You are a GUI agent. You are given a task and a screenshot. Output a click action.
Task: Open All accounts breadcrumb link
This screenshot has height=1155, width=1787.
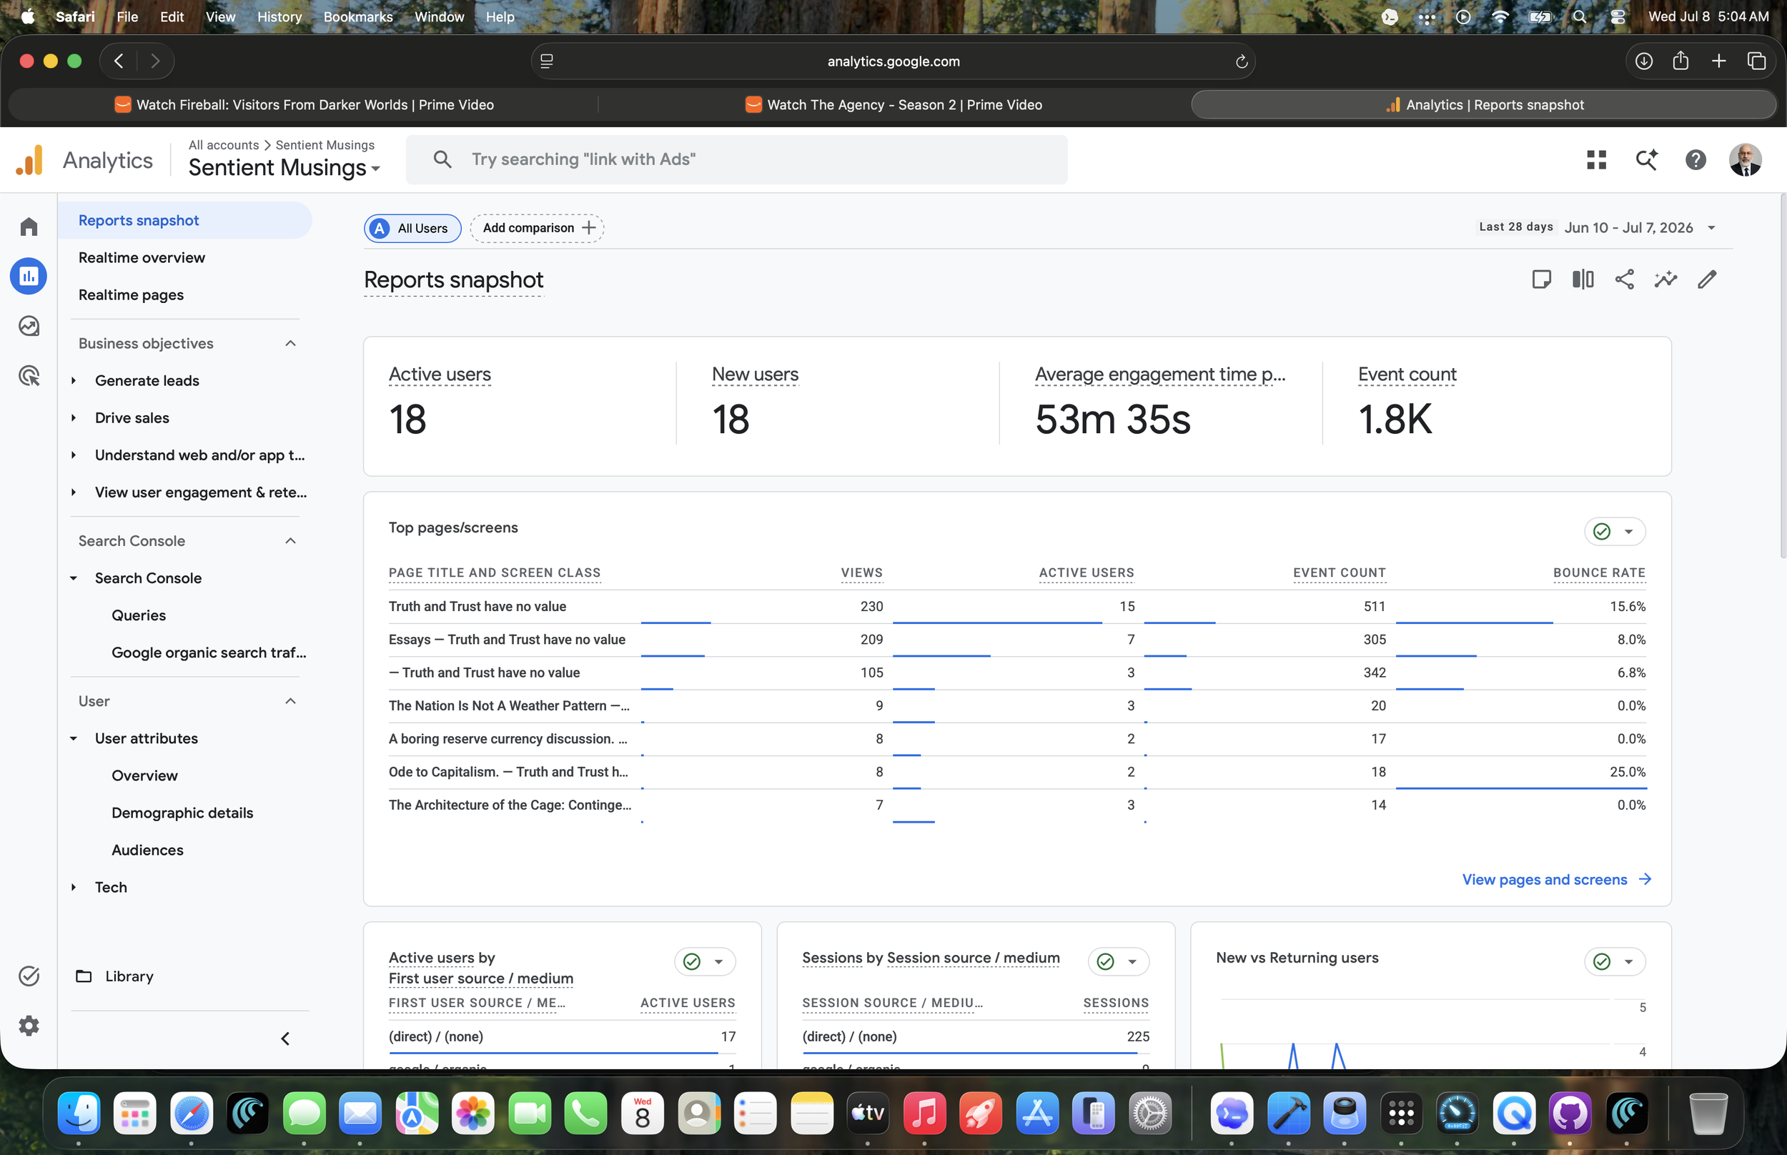[x=224, y=145]
